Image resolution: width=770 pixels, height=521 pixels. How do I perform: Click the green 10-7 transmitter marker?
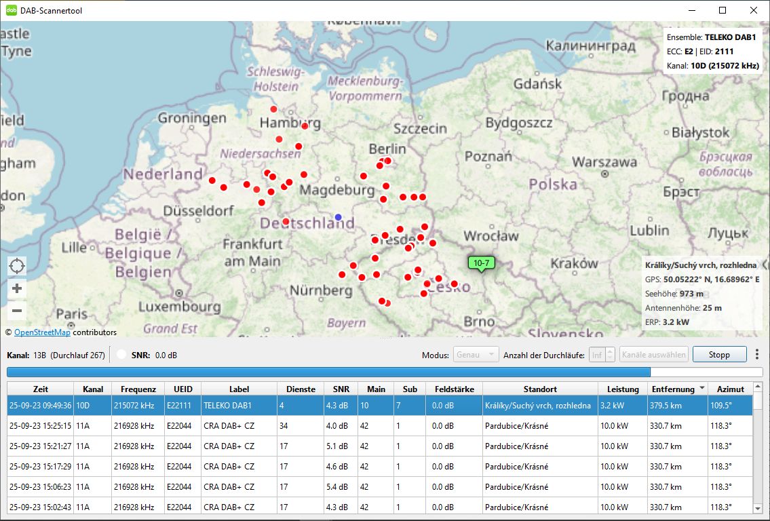(x=481, y=263)
